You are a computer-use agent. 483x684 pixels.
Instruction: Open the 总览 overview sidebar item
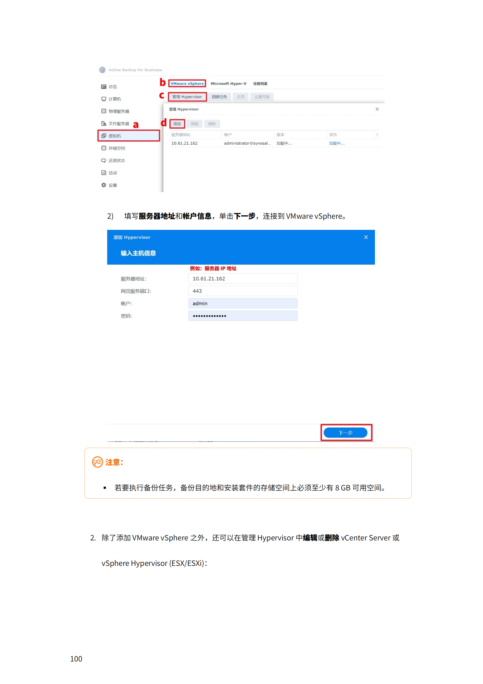click(x=109, y=87)
